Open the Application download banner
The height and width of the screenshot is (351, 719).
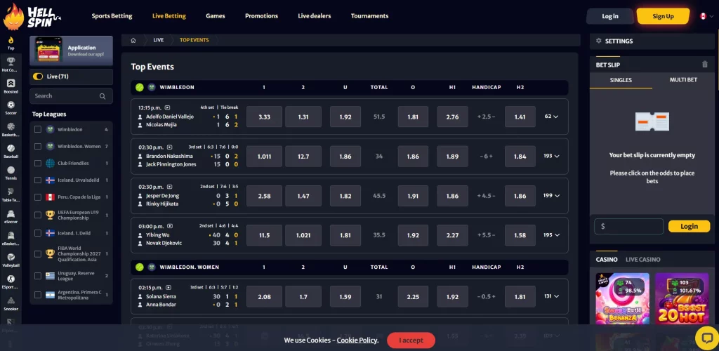71,51
